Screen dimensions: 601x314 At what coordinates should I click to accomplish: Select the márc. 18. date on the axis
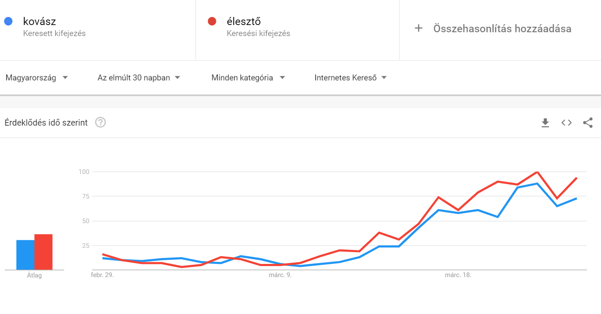(458, 275)
